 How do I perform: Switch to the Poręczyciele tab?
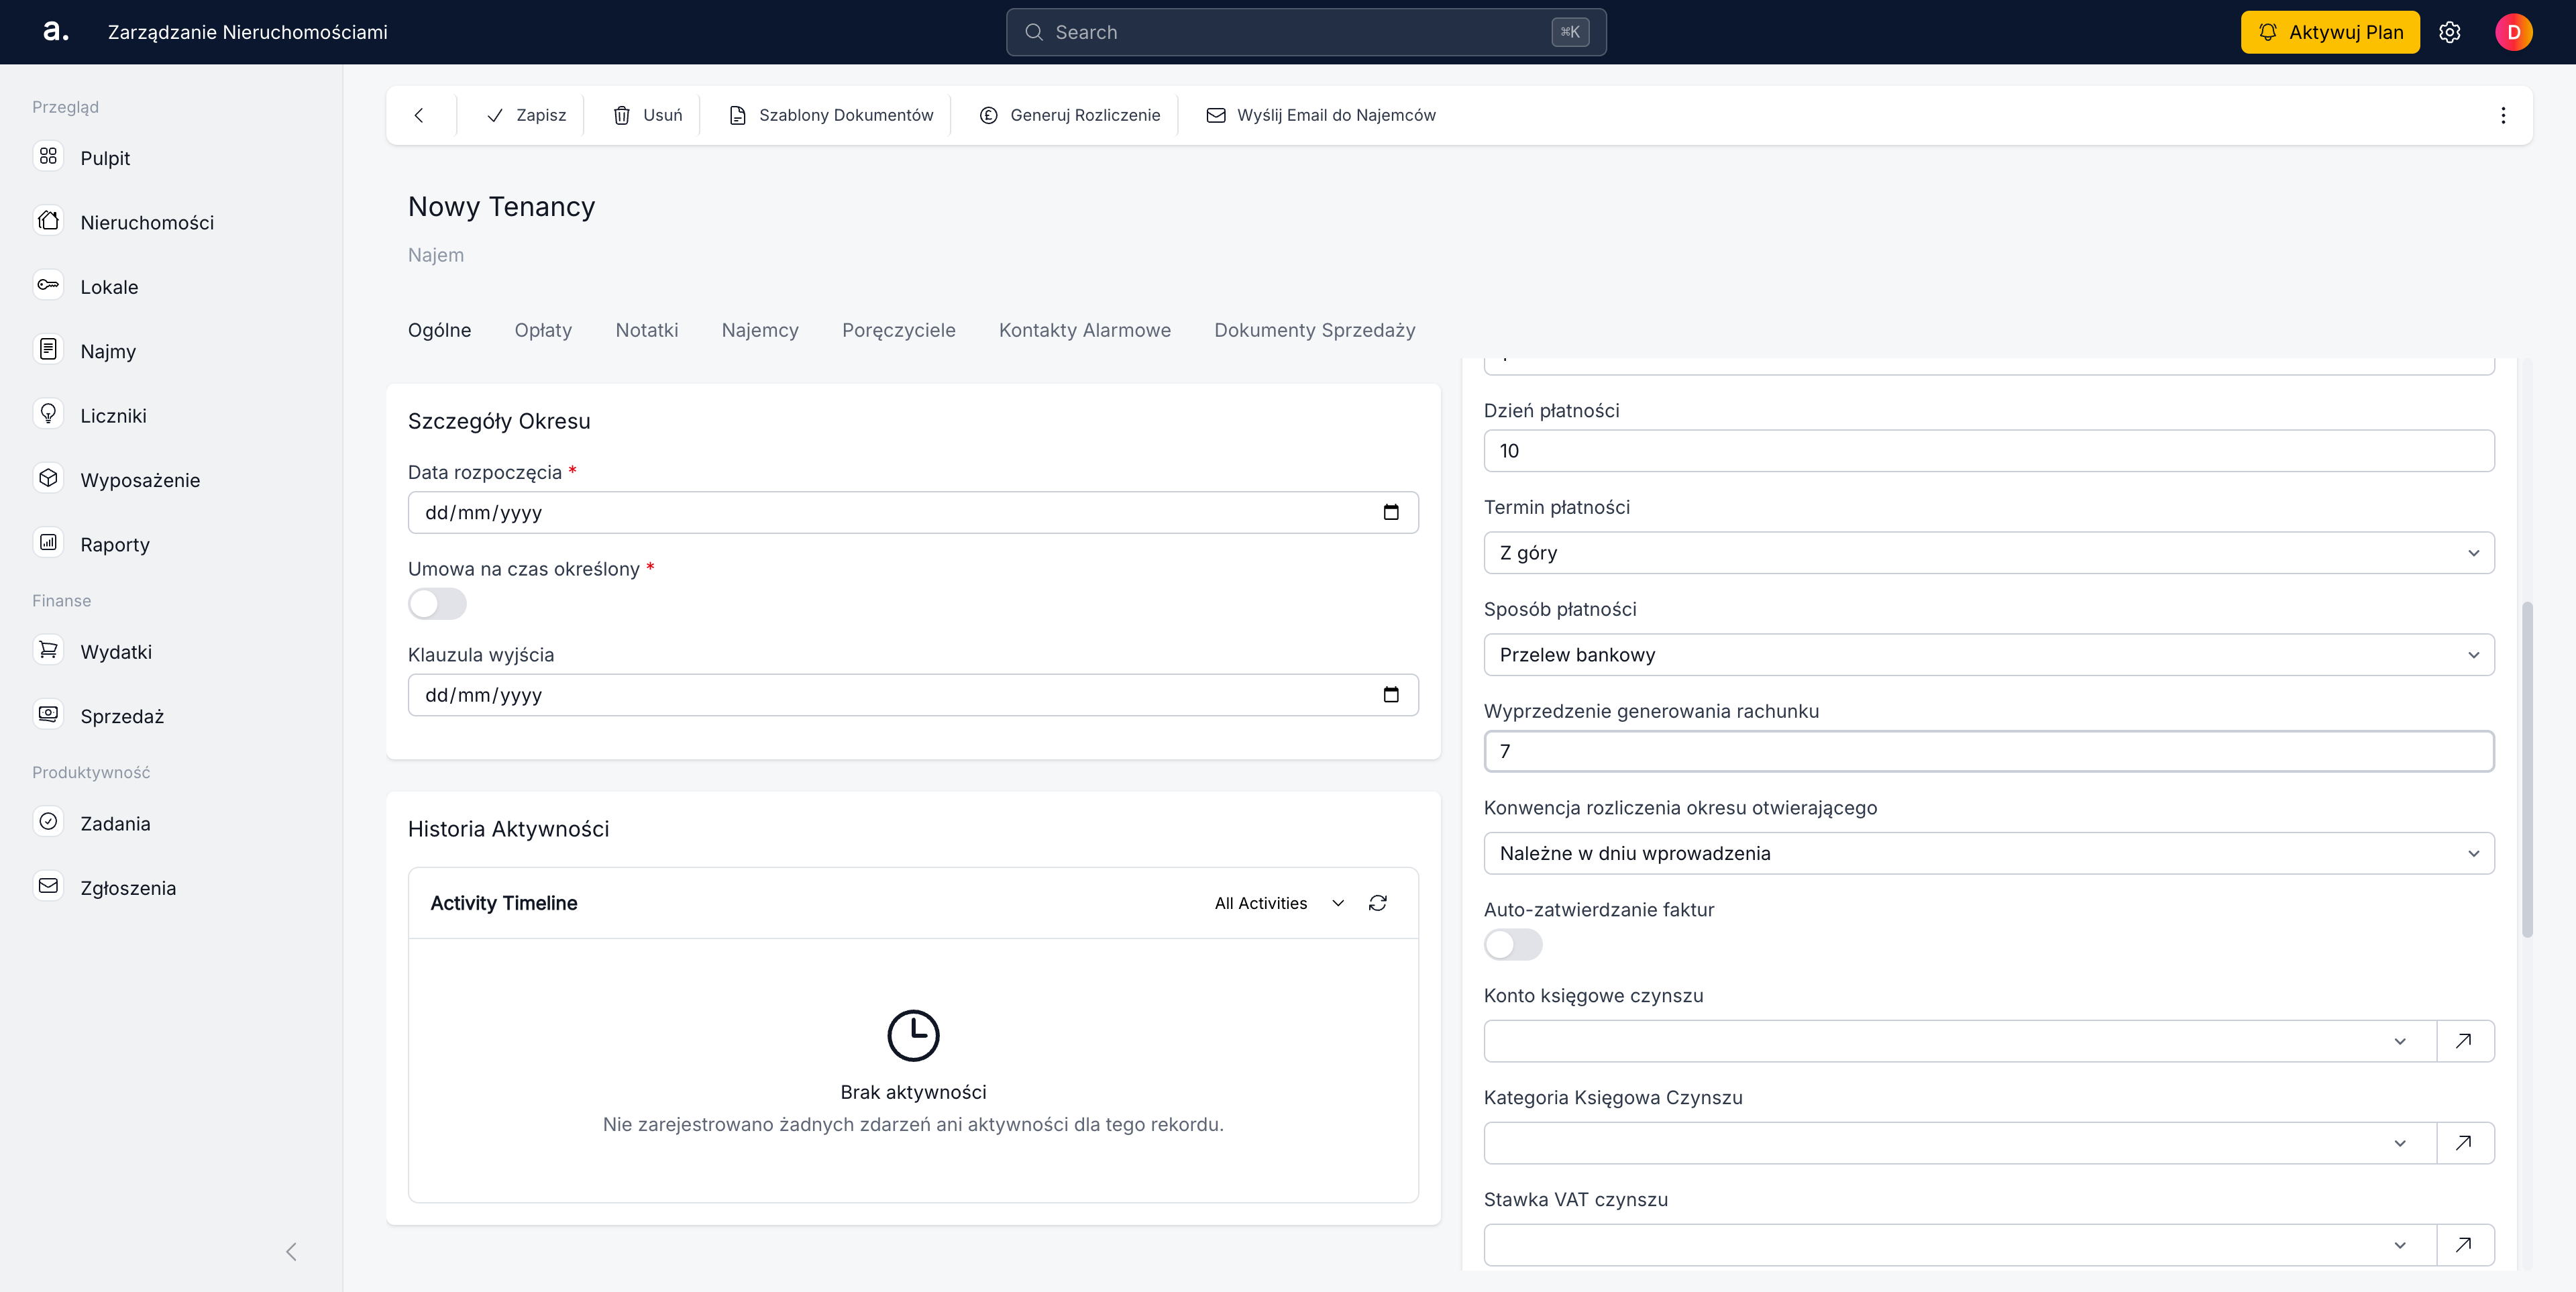pyautogui.click(x=898, y=330)
